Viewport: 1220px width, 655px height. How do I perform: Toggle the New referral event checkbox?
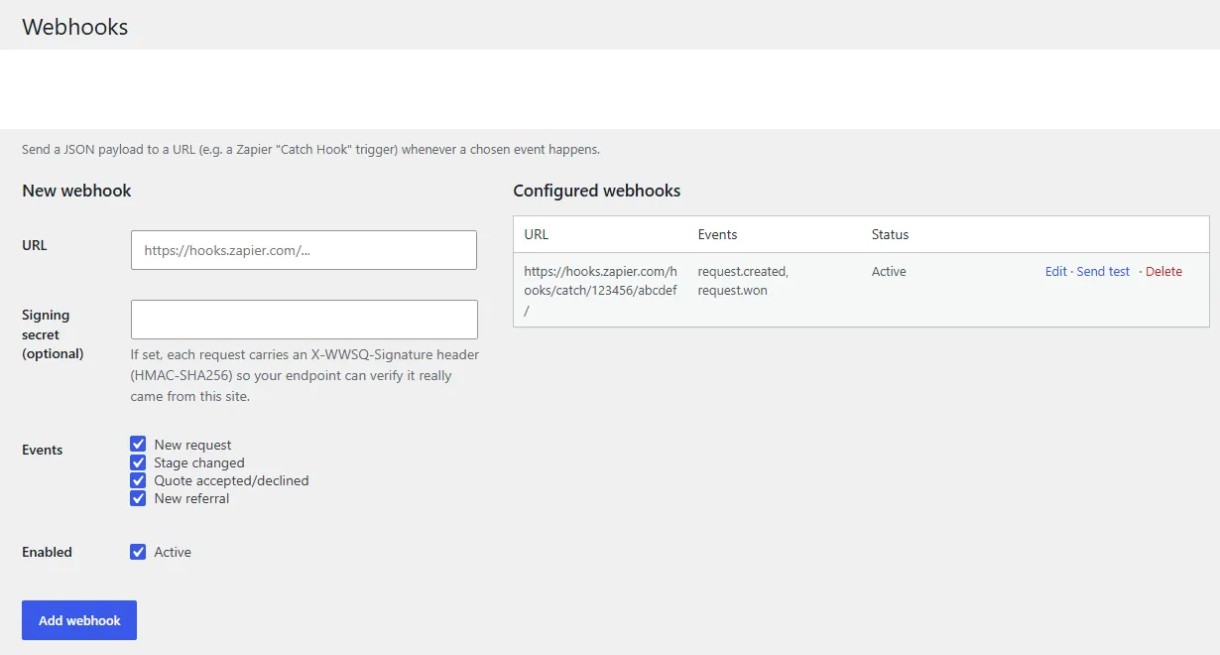(x=138, y=498)
